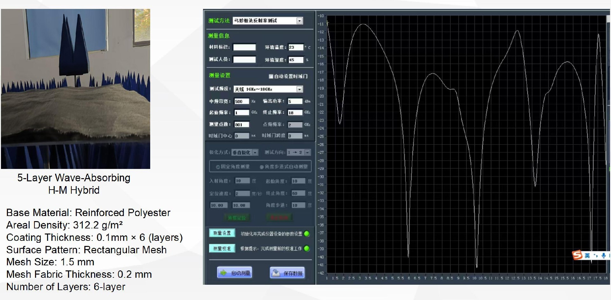
Task: Toggle the 英 language mode indicator
Action: (587, 255)
